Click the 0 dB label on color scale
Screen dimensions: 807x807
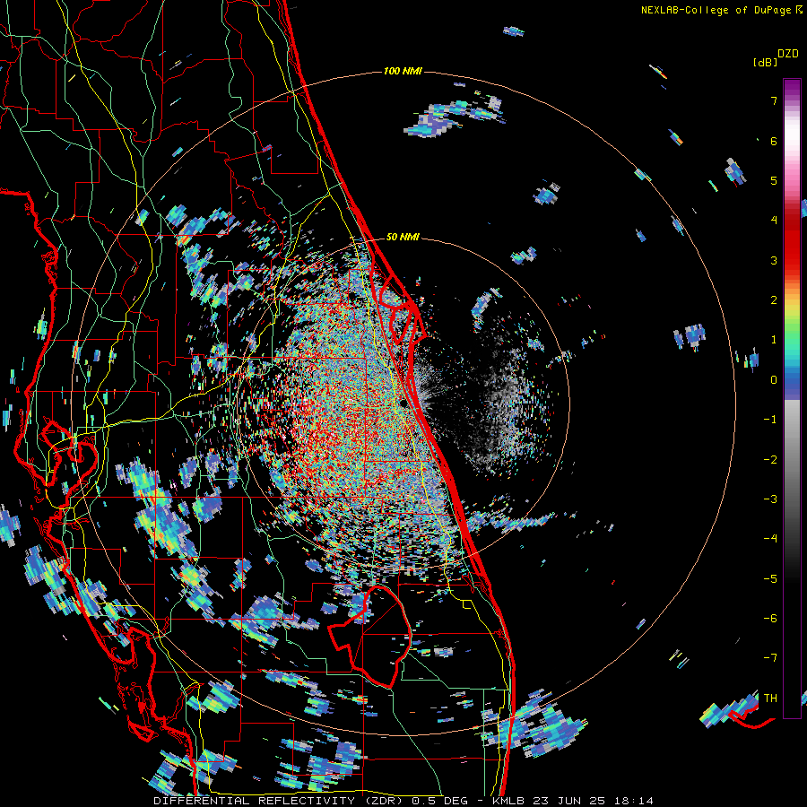774,380
